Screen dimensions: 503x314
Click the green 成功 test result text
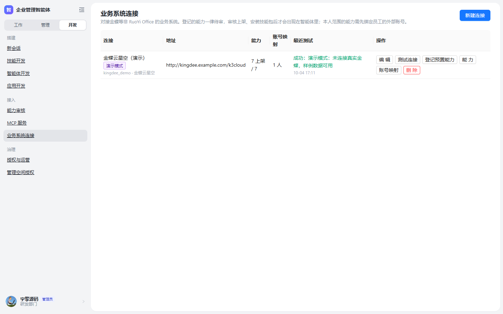(328, 62)
